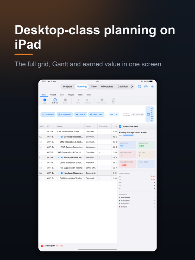The image size is (195, 260).
Task: Select the Client Walkdown & Pun... row
Action: pos(78,163)
